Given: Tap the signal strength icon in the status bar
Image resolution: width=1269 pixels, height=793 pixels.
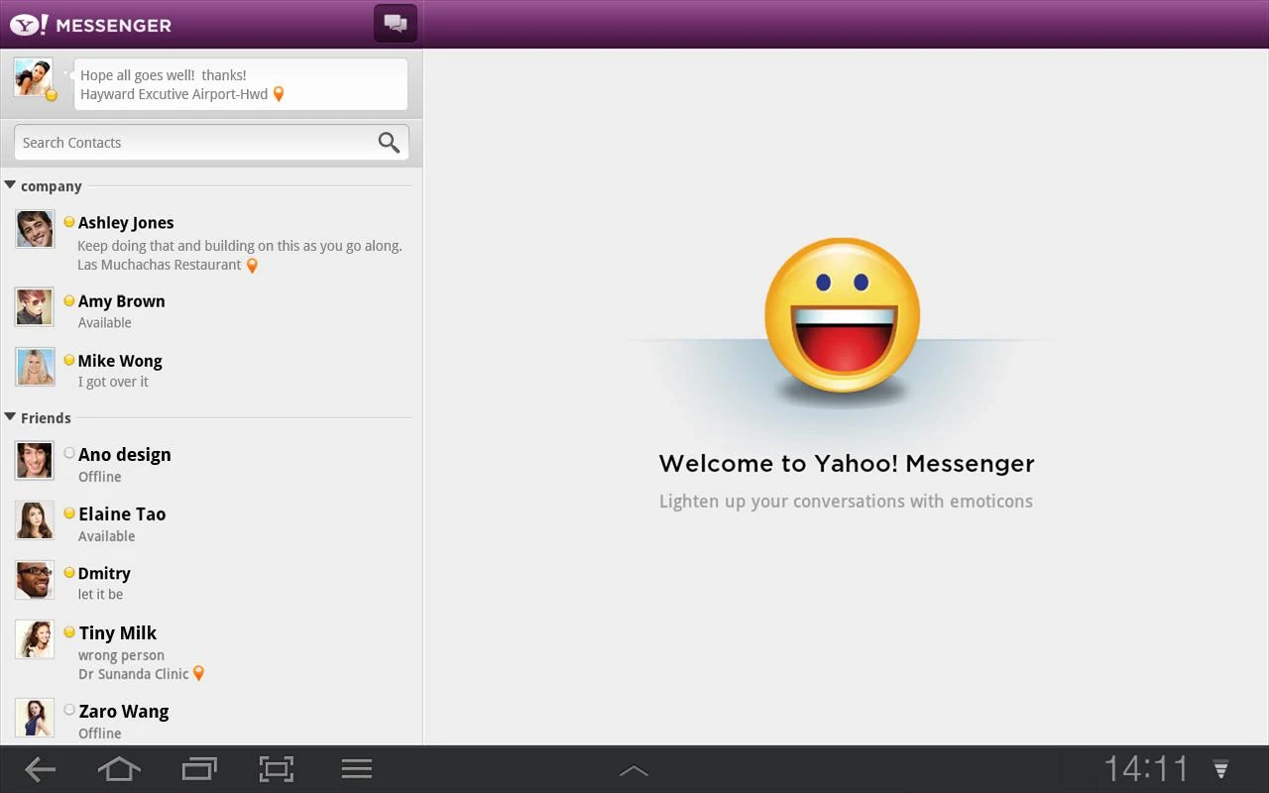Looking at the screenshot, I should (x=1219, y=768).
